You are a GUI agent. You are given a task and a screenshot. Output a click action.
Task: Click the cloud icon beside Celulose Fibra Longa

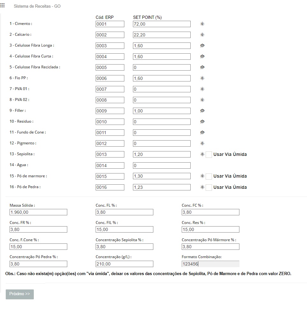pos(202,46)
